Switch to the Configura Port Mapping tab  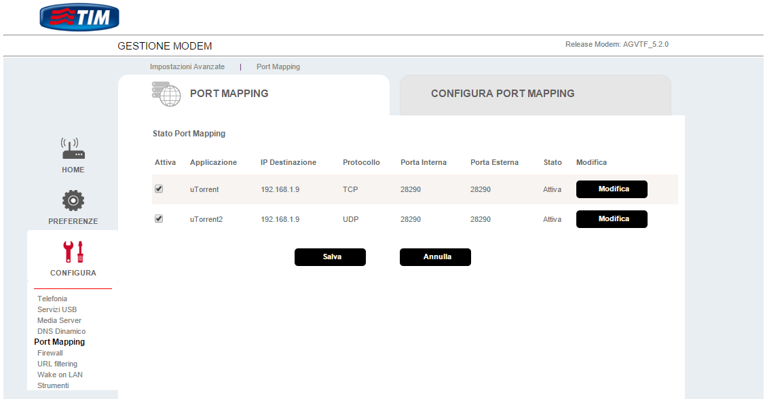click(502, 94)
